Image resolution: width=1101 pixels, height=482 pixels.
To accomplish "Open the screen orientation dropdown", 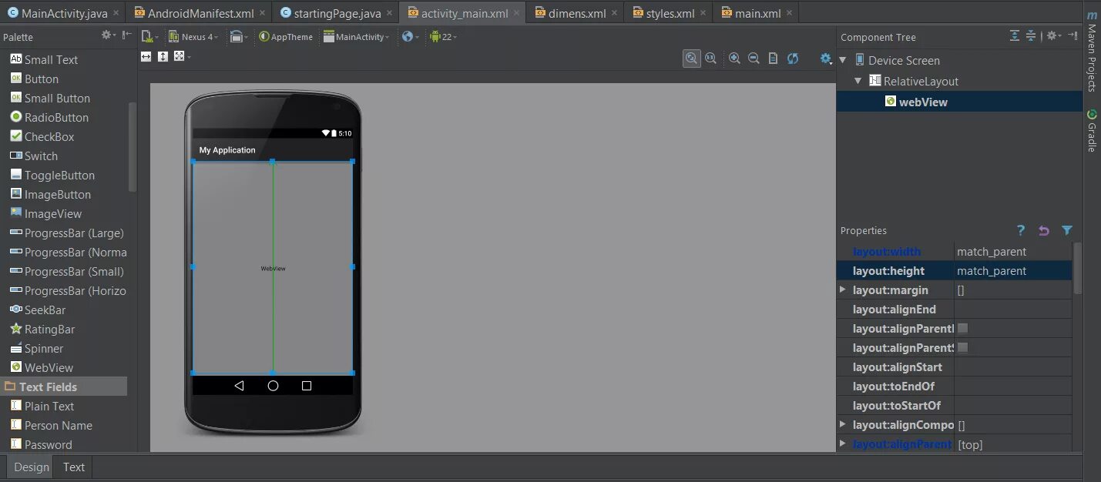I will (239, 36).
